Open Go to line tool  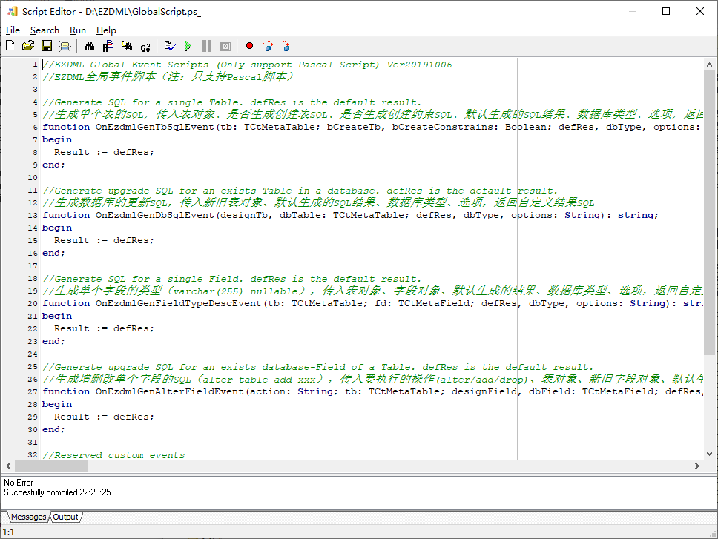click(x=145, y=46)
